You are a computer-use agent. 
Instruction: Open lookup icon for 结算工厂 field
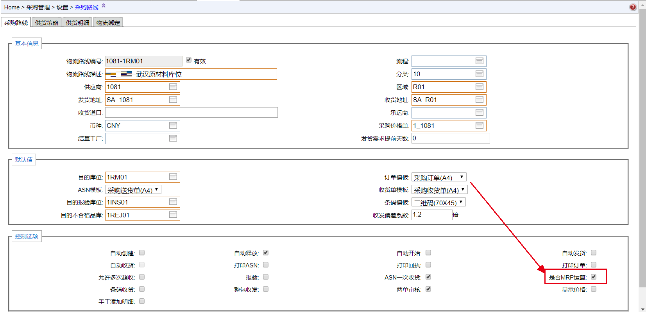coord(173,138)
